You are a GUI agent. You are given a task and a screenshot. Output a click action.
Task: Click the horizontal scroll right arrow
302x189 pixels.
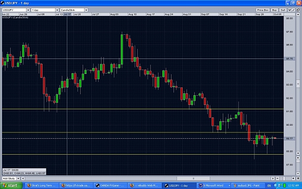tap(273, 178)
